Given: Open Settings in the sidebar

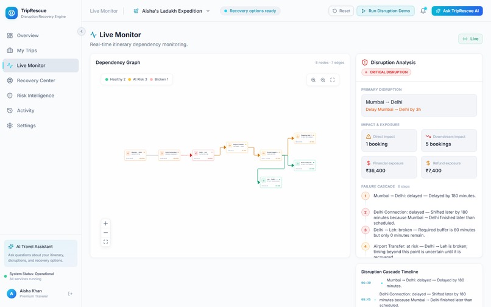Looking at the screenshot, I should click(41, 125).
